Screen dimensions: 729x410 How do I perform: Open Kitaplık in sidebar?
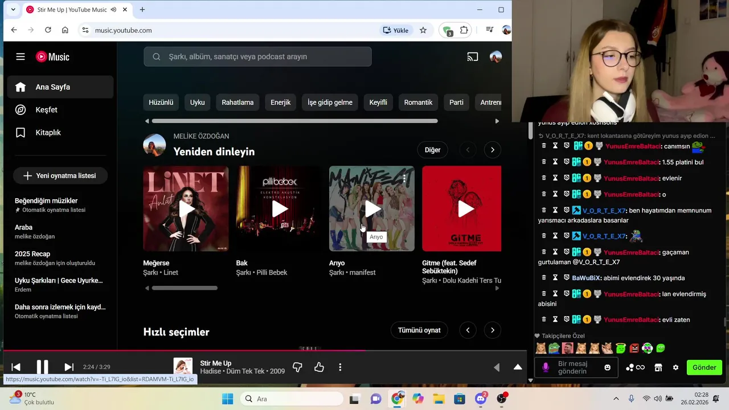click(x=60, y=133)
